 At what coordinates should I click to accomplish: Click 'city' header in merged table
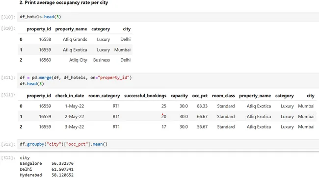coord(311,96)
